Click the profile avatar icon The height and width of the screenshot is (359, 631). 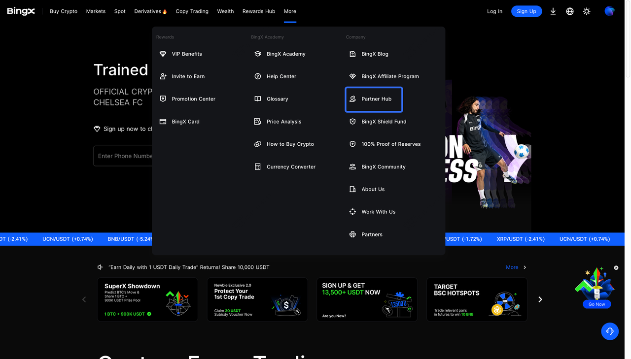tap(610, 11)
